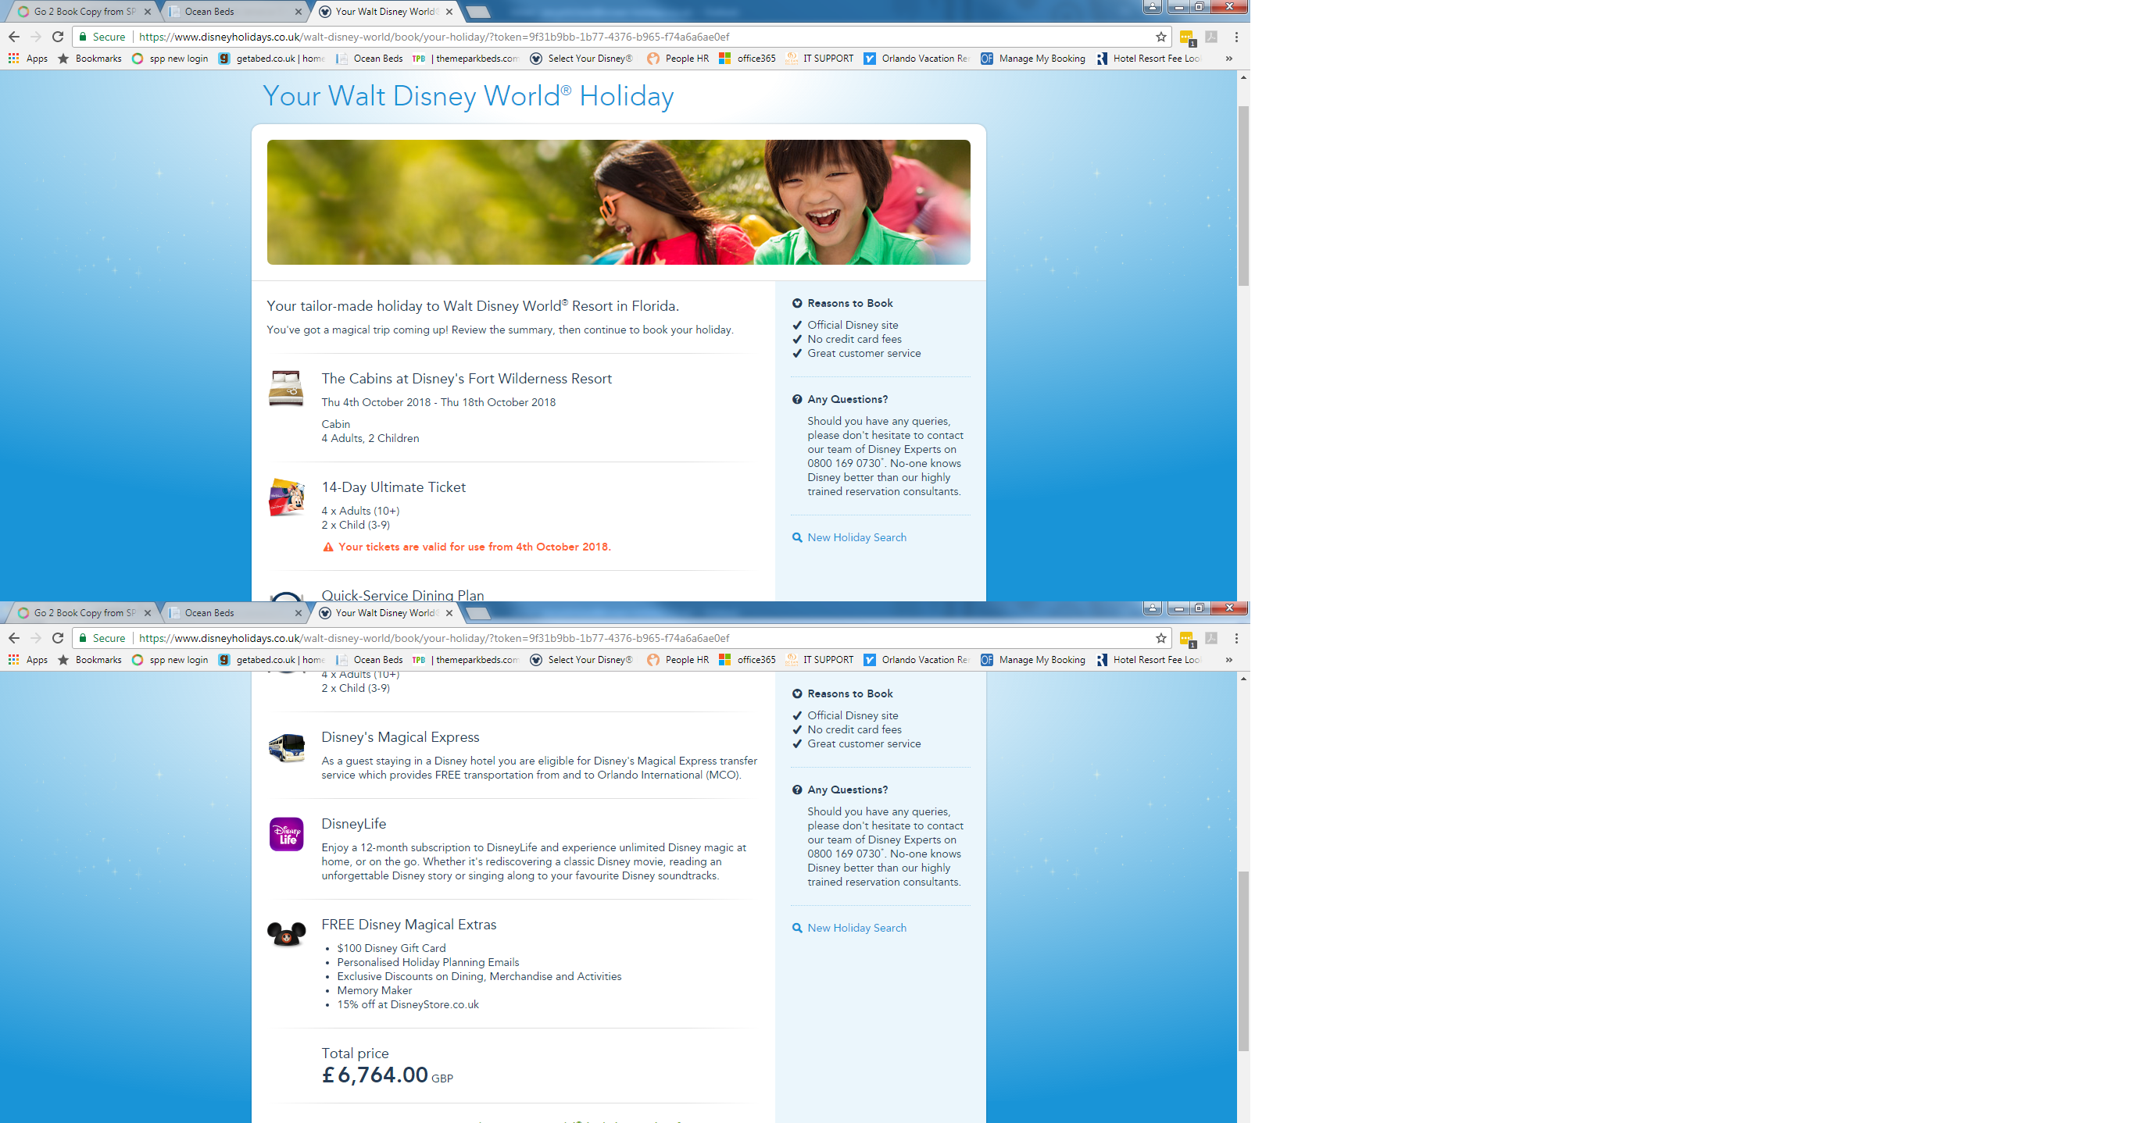This screenshot has width=2149, height=1123.
Task: Click the bus icon for Disney's Magical Express
Action: tap(286, 748)
